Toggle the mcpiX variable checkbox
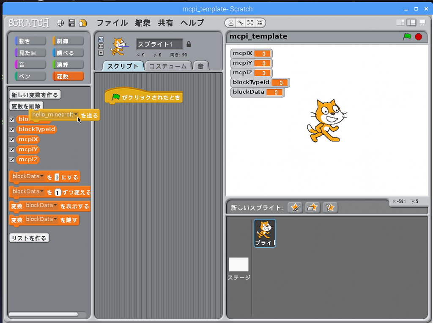The image size is (433, 323). point(12,140)
